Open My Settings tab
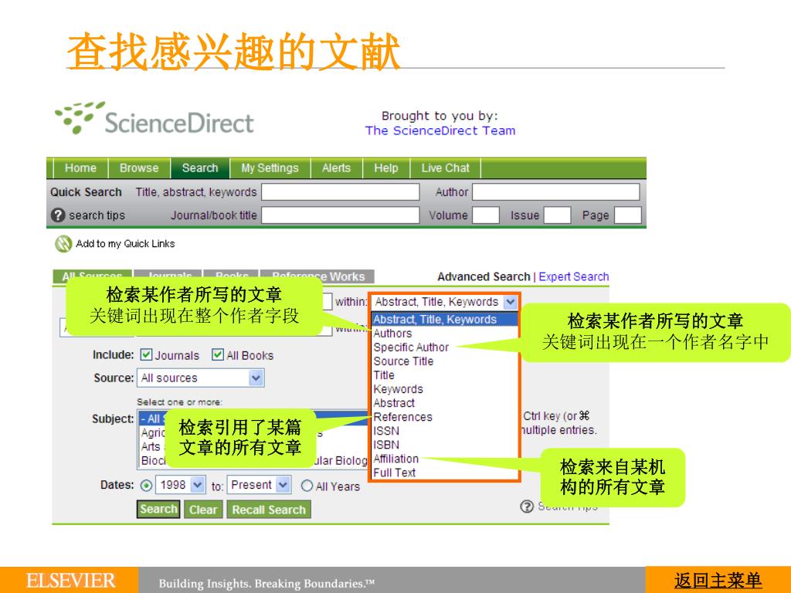This screenshot has height=593, width=791. (270, 168)
